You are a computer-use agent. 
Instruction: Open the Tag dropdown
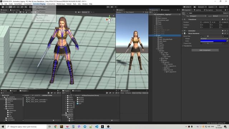[x=198, y=16]
